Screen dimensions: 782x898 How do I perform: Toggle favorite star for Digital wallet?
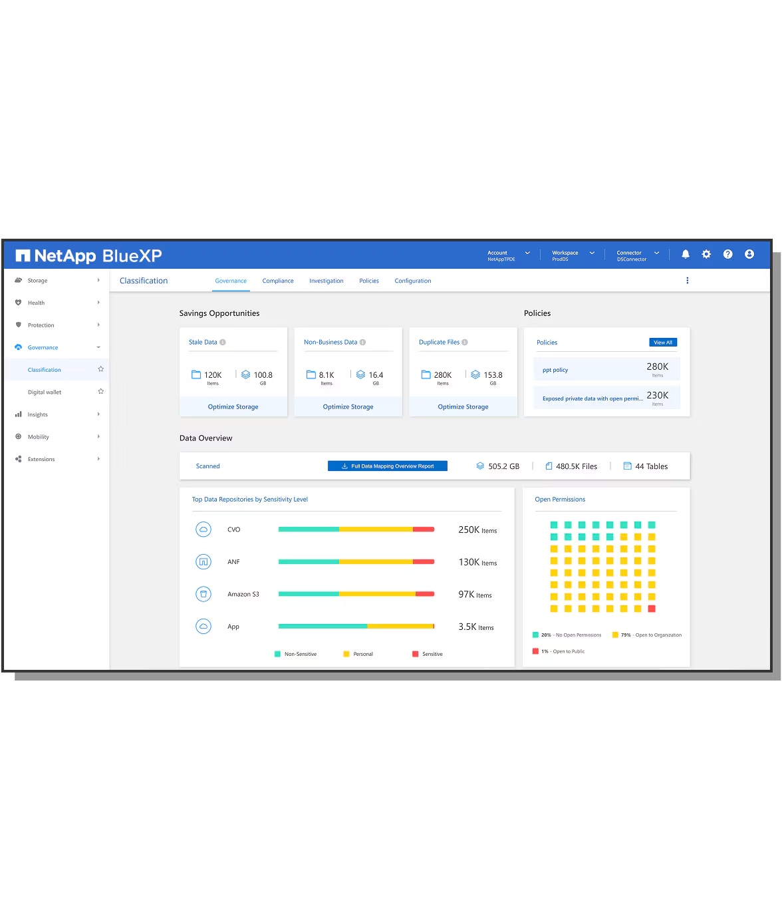coord(101,392)
